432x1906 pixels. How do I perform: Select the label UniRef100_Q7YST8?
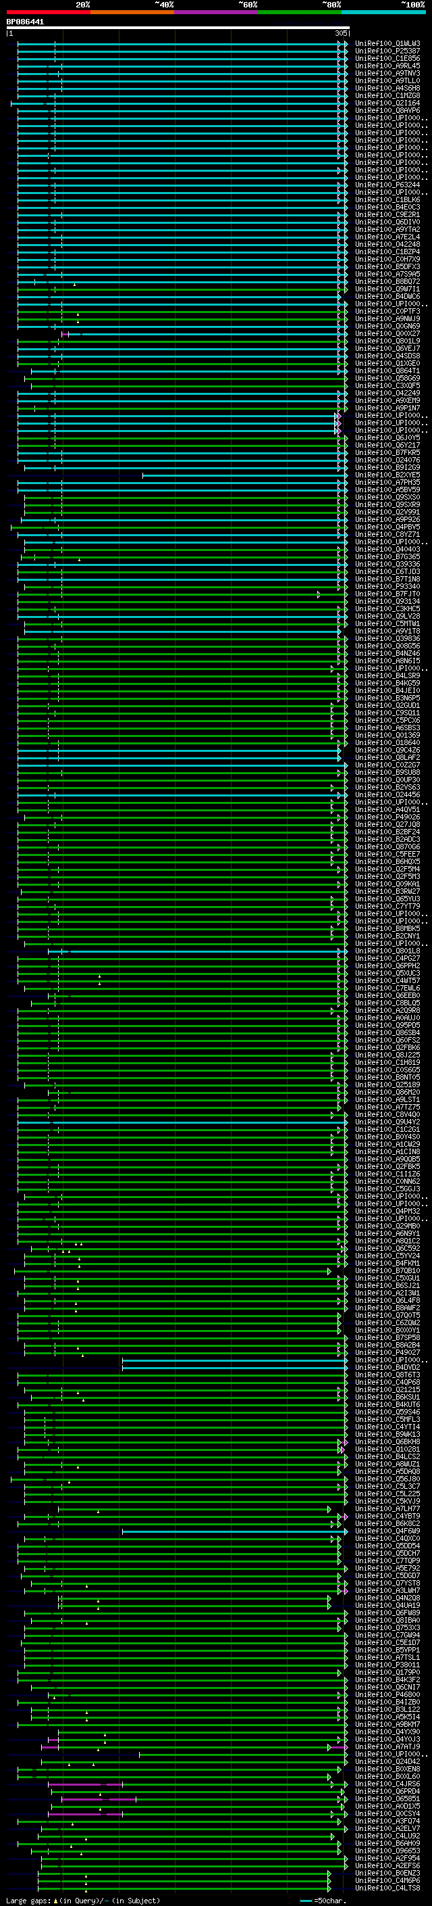[x=387, y=1583]
